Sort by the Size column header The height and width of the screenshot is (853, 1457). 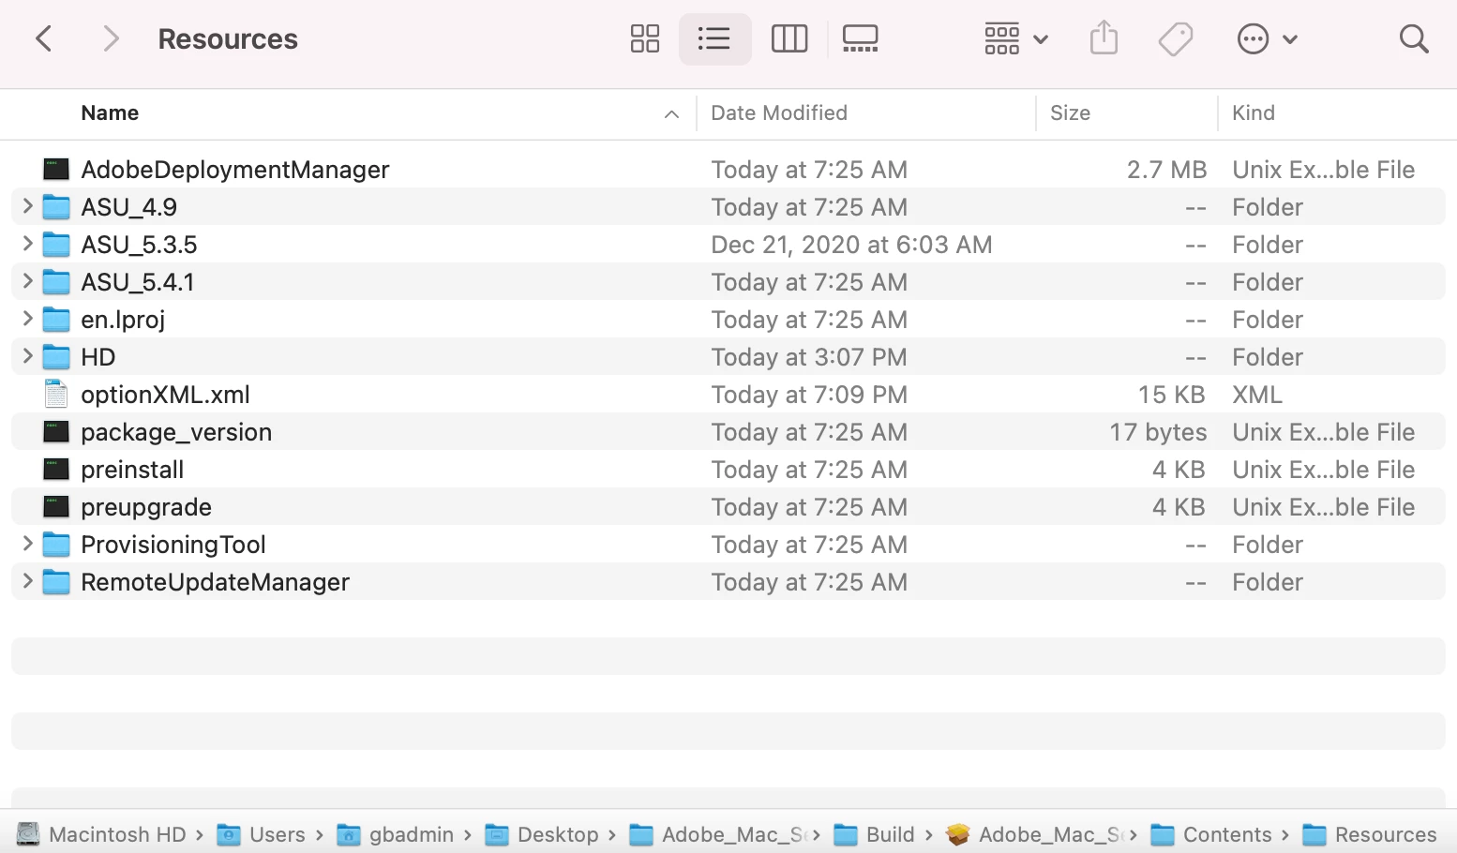1070,112
